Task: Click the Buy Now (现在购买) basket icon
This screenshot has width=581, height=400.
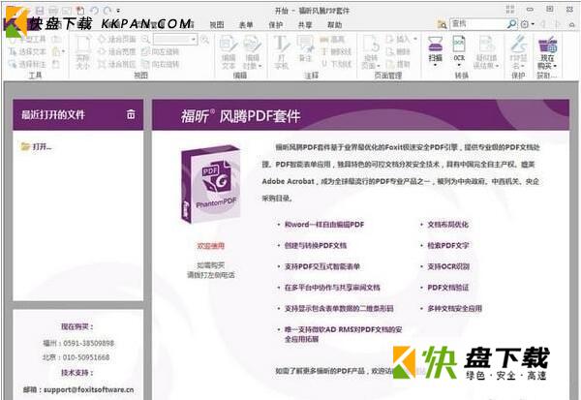Action: click(x=548, y=45)
